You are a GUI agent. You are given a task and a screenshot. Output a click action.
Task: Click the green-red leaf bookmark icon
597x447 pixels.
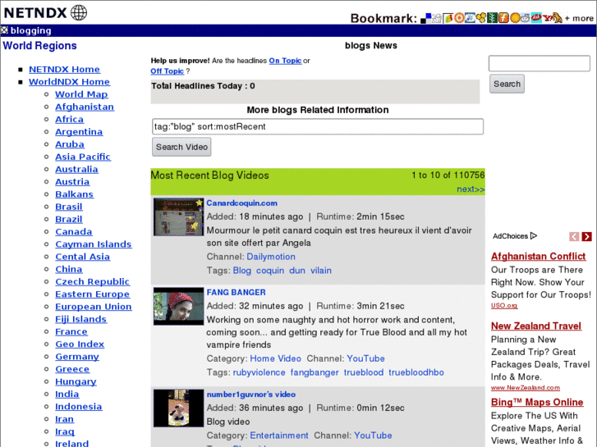coord(448,18)
